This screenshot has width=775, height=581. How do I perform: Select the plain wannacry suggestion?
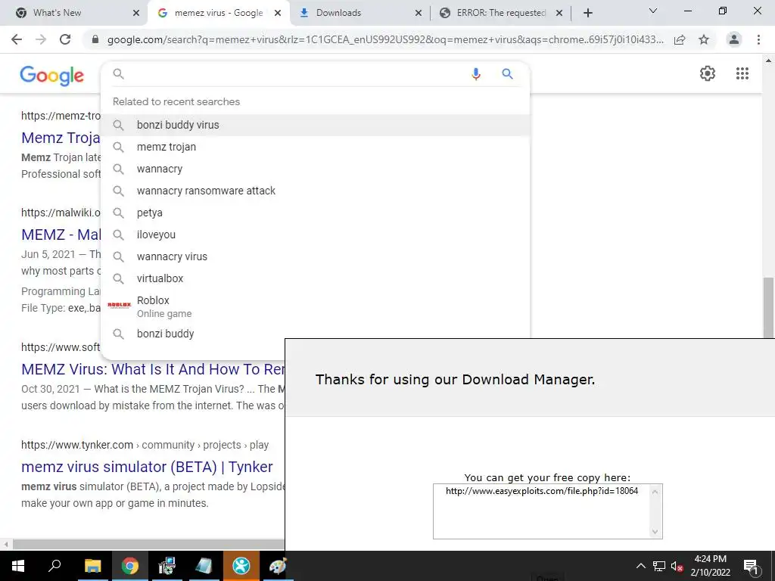click(x=316, y=169)
